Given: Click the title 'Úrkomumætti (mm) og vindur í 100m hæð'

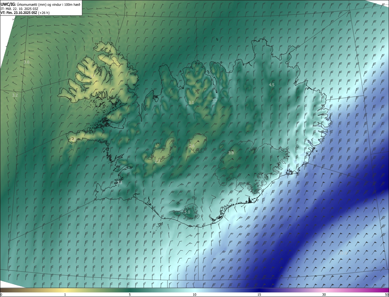Looking at the screenshot, I should click(x=48, y=4).
